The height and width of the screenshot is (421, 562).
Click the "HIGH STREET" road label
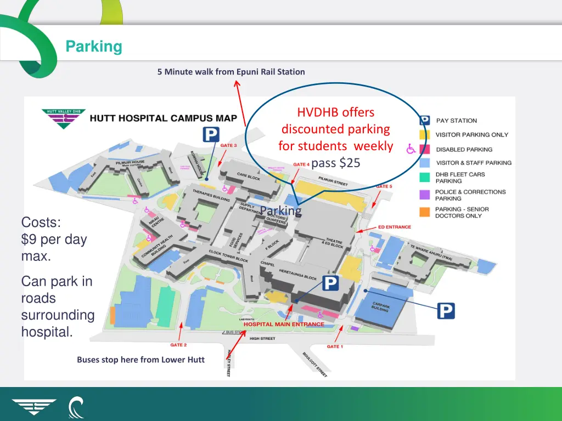262,338
